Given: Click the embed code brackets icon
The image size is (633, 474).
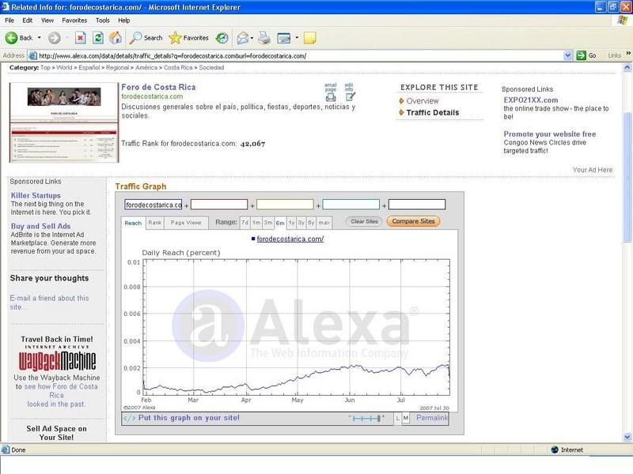Looking at the screenshot, I should click(x=129, y=418).
